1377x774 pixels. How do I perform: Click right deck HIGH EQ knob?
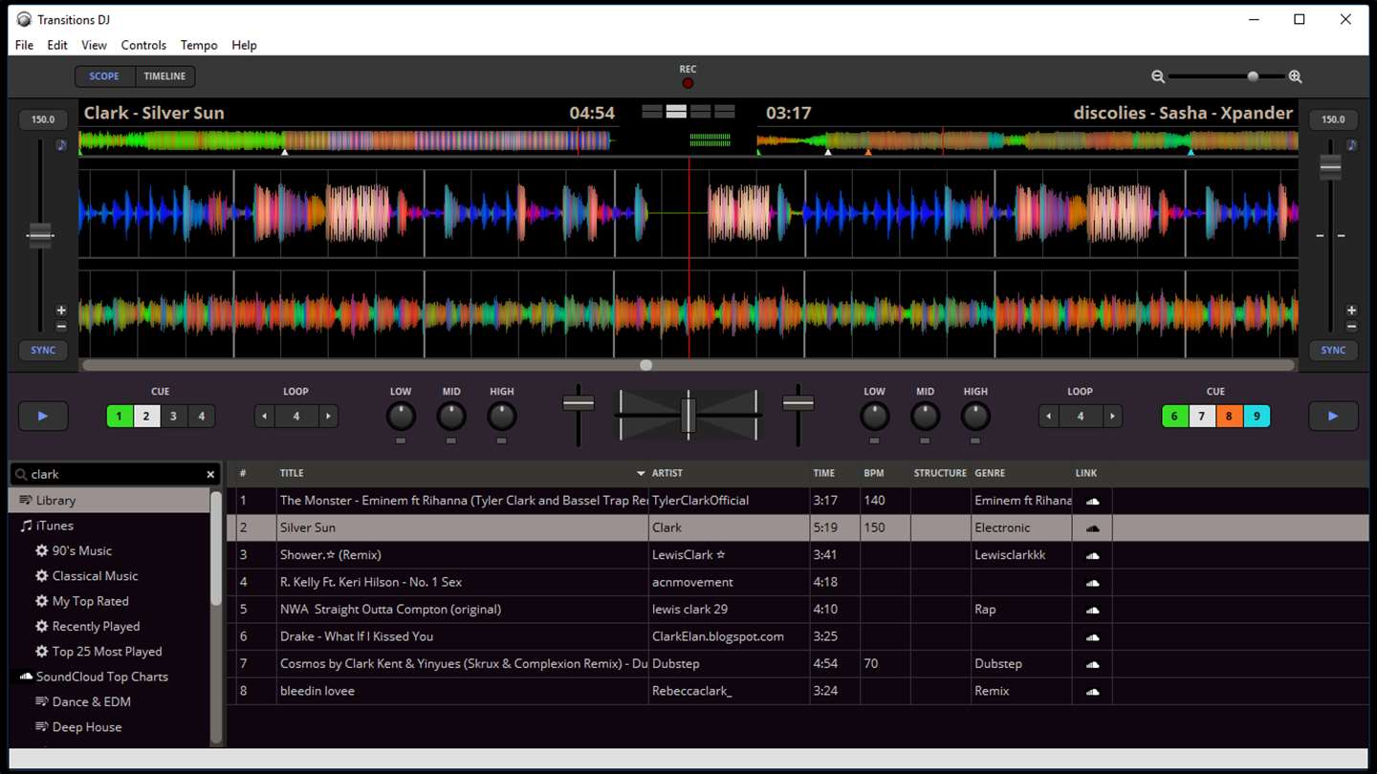coord(975,417)
